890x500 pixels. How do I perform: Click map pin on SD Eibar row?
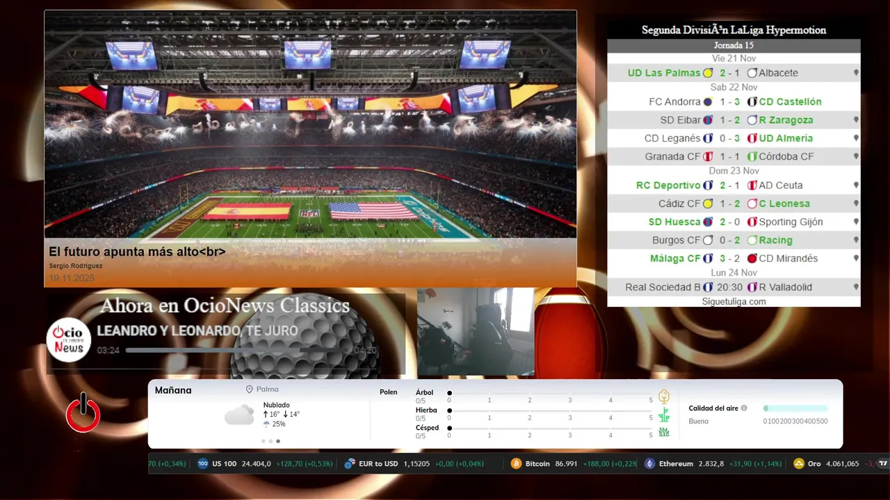(x=856, y=120)
